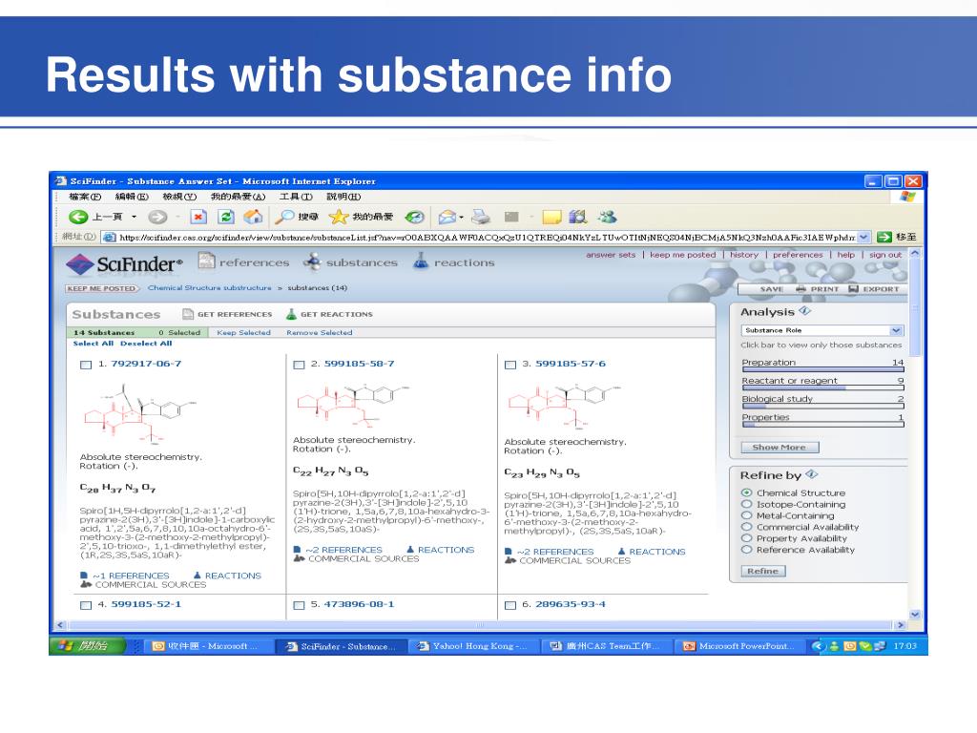Screen dimensions: 977x733
Task: Check the box for substance 3. 599185-57-6
Action: click(510, 365)
